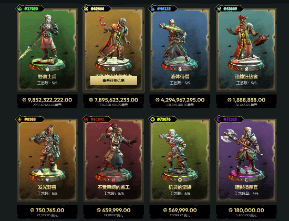Click the red faction emblem beside #61092
Image resolution: width=289 pixels, height=221 pixels.
86,119
